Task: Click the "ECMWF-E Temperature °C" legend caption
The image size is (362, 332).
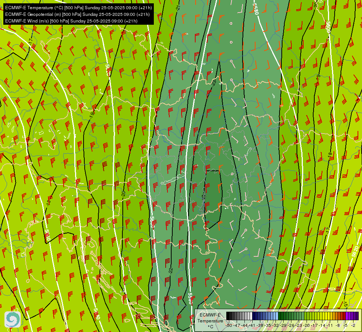Action: [x=210, y=321]
